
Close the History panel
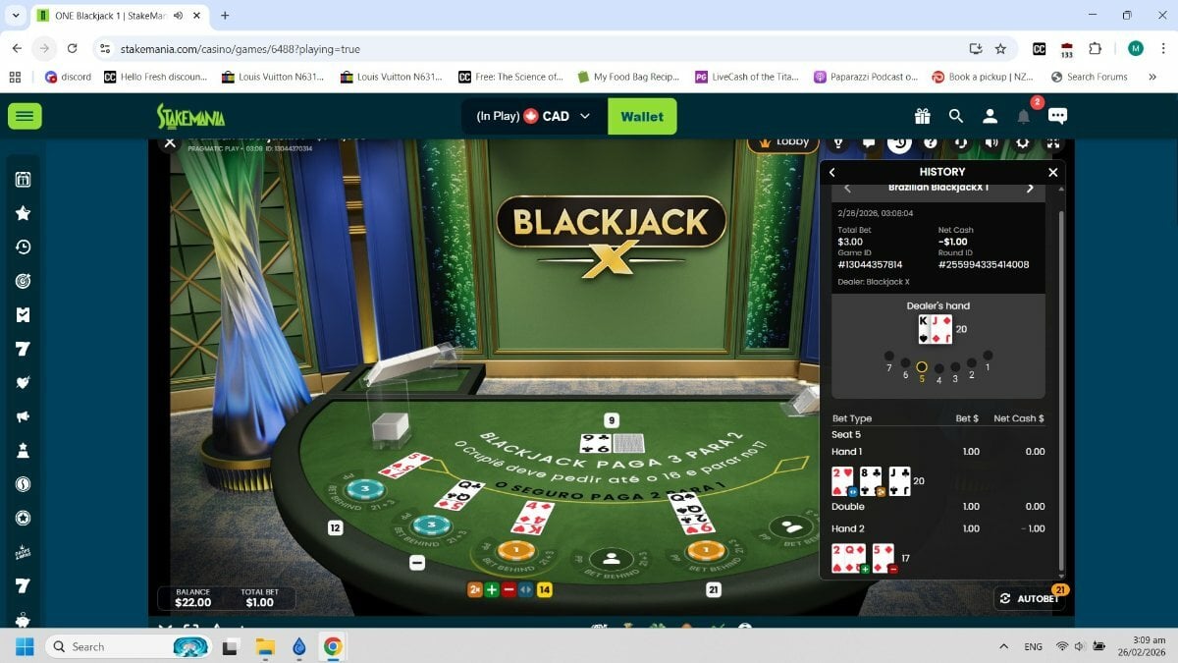click(x=1053, y=172)
